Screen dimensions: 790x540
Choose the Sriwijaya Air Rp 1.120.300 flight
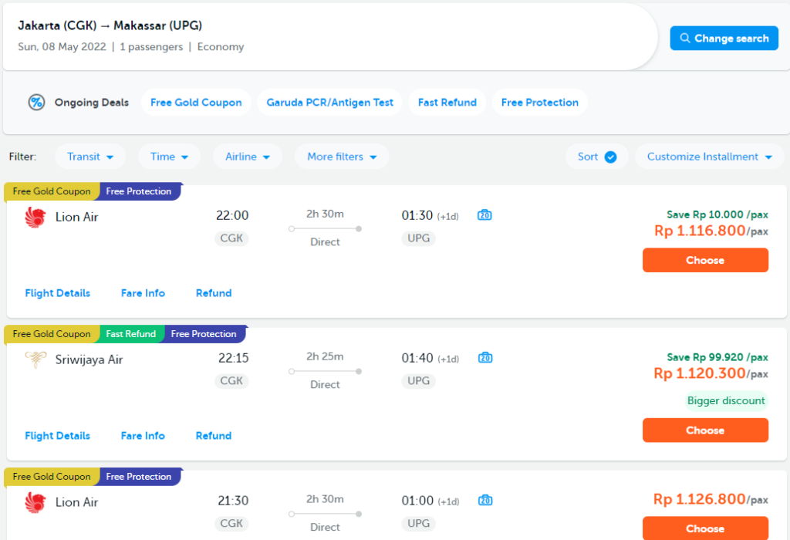[705, 430]
